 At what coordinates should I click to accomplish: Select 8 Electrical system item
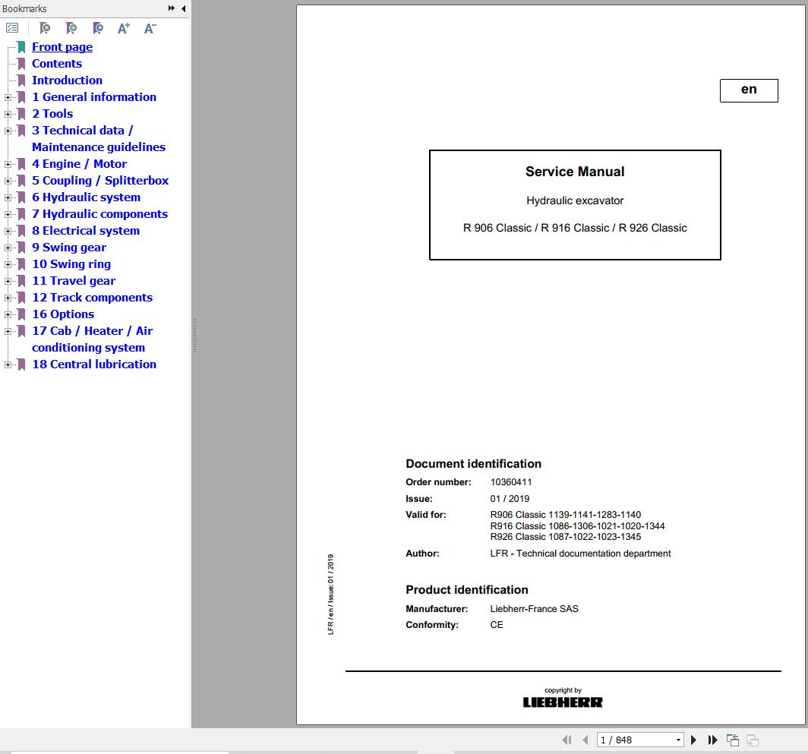pos(86,230)
